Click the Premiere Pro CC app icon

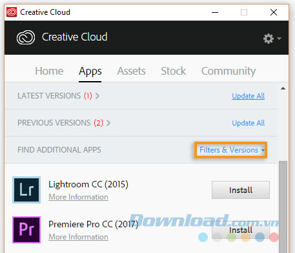tap(26, 230)
